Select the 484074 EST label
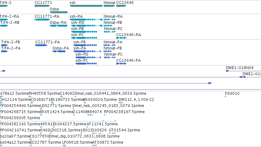This screenshot has height=147, width=261. (x=94, y=112)
